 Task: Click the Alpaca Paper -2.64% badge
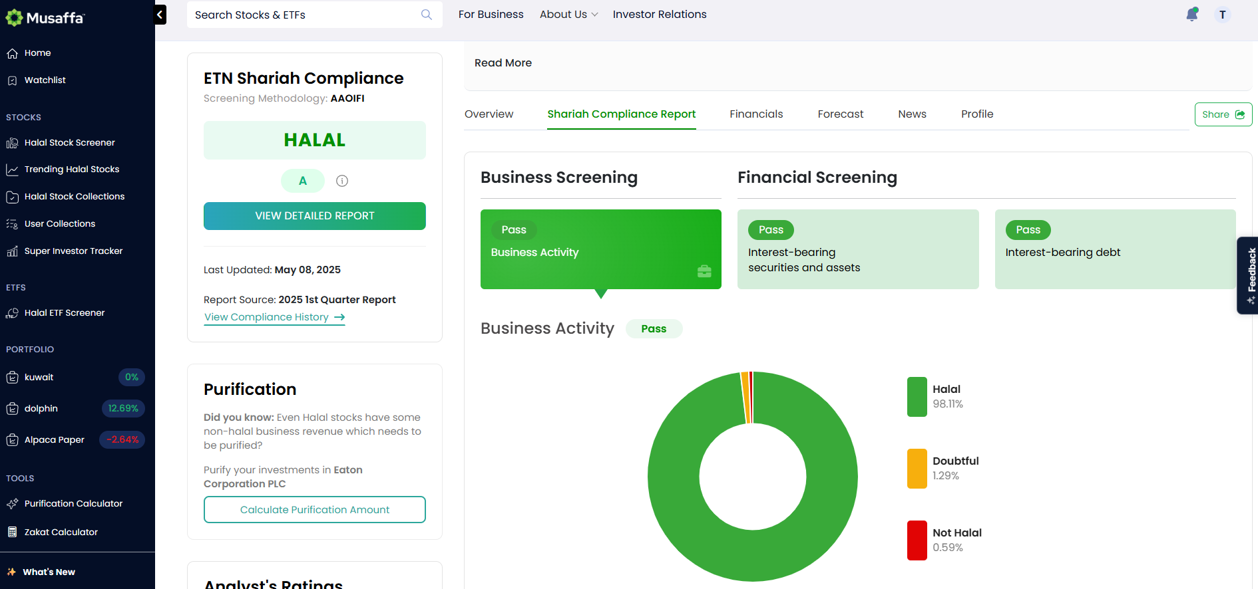pyautogui.click(x=122, y=440)
